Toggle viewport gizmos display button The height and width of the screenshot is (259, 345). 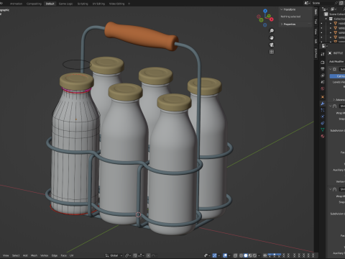215,255
